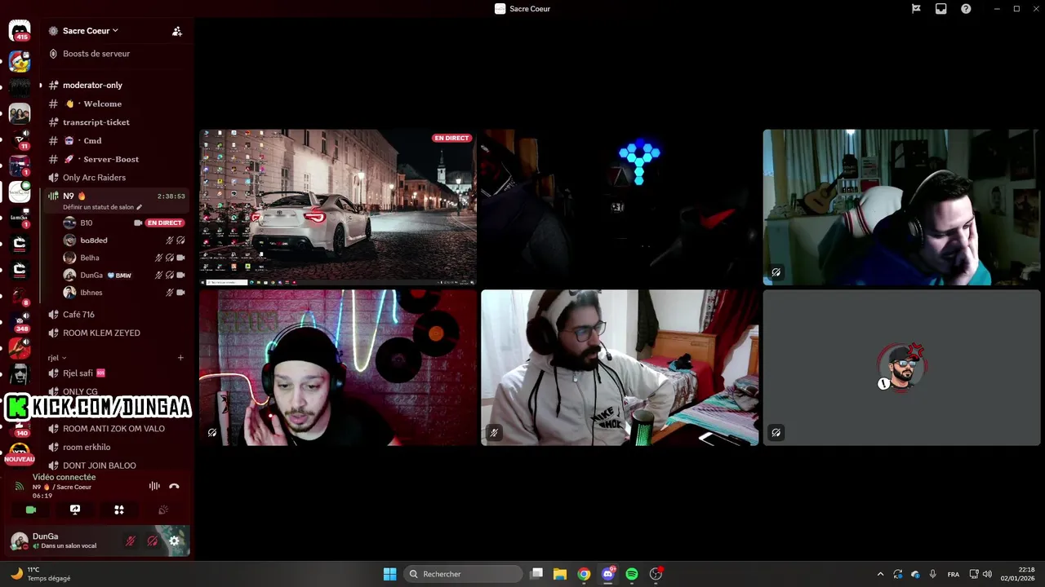The image size is (1045, 587).
Task: Click the taskbar microphone tray icon
Action: pyautogui.click(x=932, y=574)
